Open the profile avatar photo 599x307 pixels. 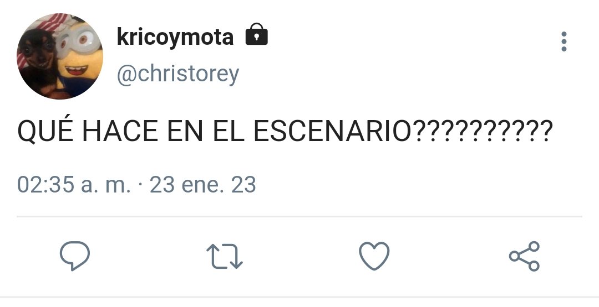[60, 56]
